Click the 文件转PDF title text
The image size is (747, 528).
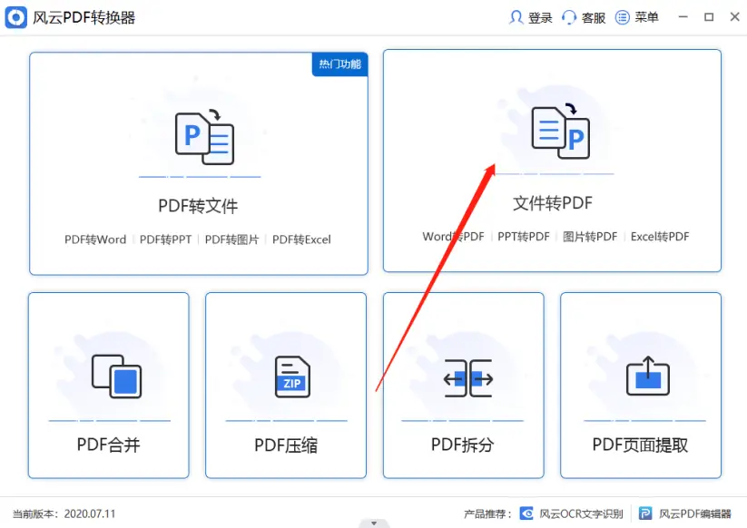553,203
